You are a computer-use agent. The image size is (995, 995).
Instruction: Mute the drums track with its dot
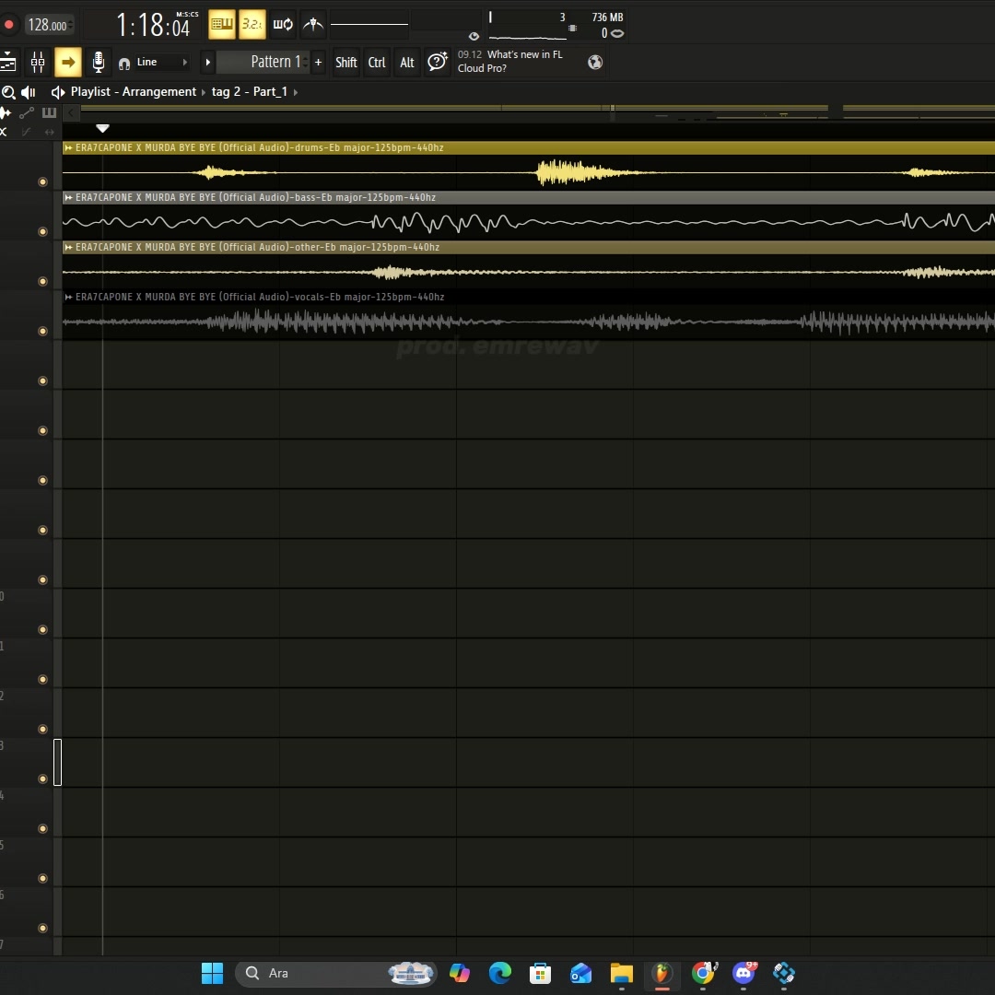42,182
